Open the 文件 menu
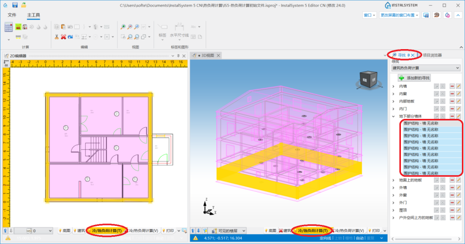Viewport: 465px width, 244px height. pos(12,15)
